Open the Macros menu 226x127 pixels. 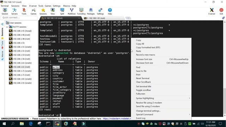67,6
